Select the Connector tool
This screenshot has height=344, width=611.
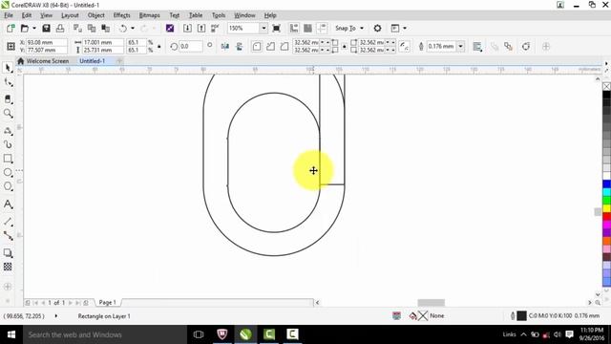coord(8,236)
